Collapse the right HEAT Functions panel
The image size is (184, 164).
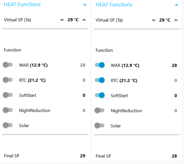[176, 5]
